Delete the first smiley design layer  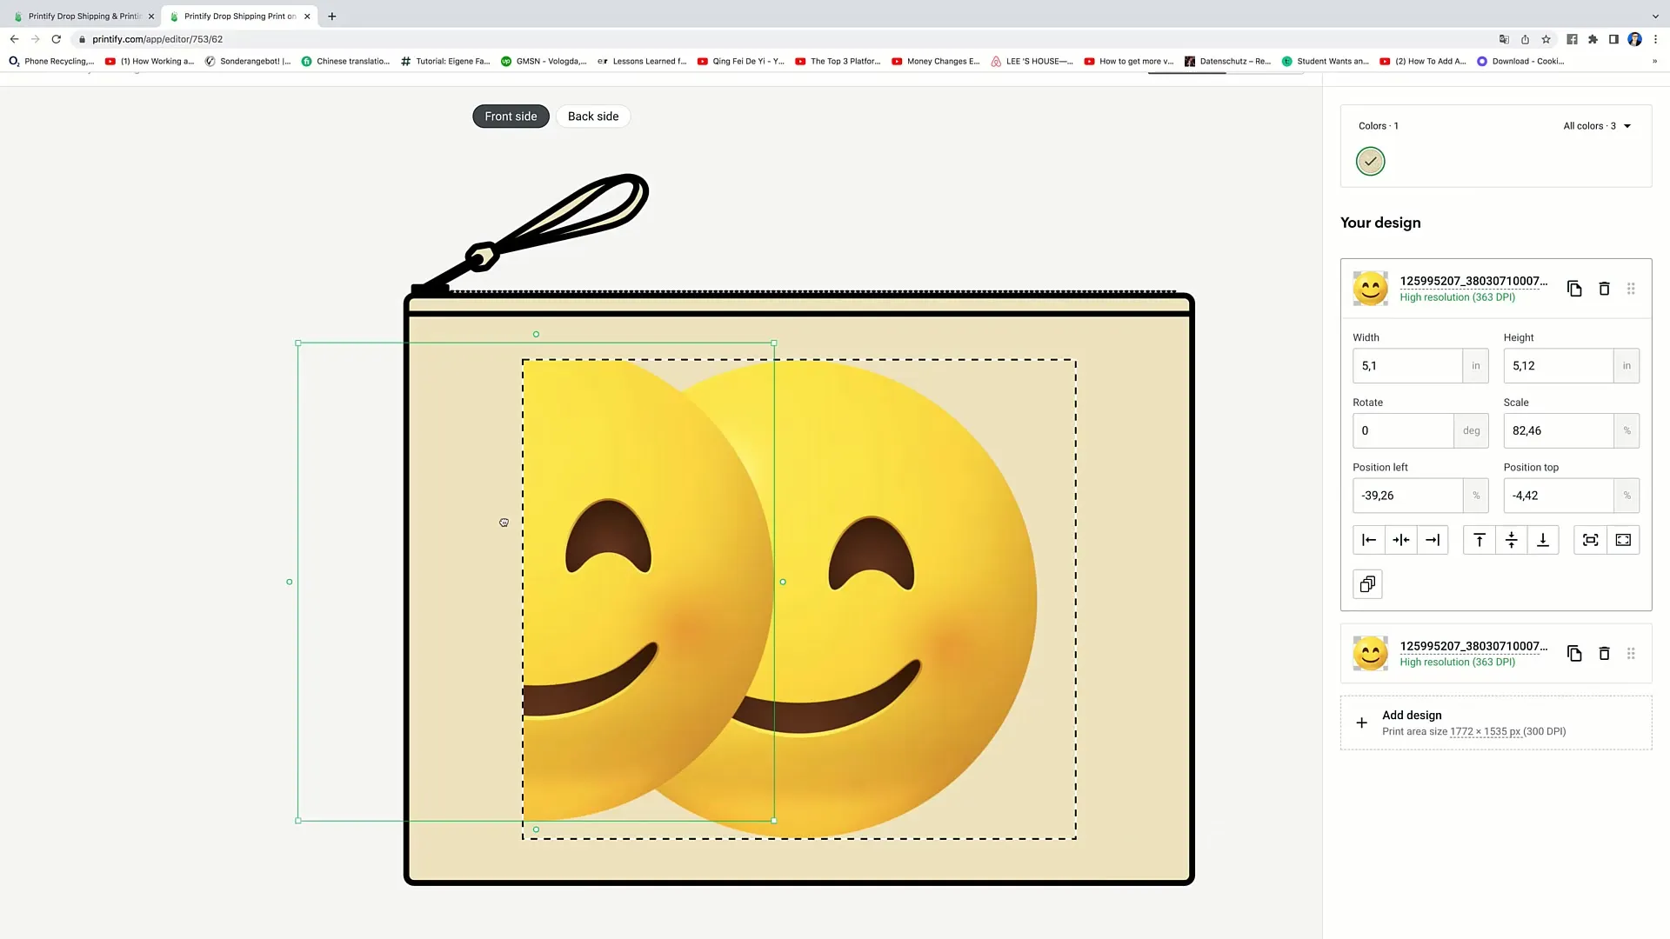pyautogui.click(x=1605, y=289)
